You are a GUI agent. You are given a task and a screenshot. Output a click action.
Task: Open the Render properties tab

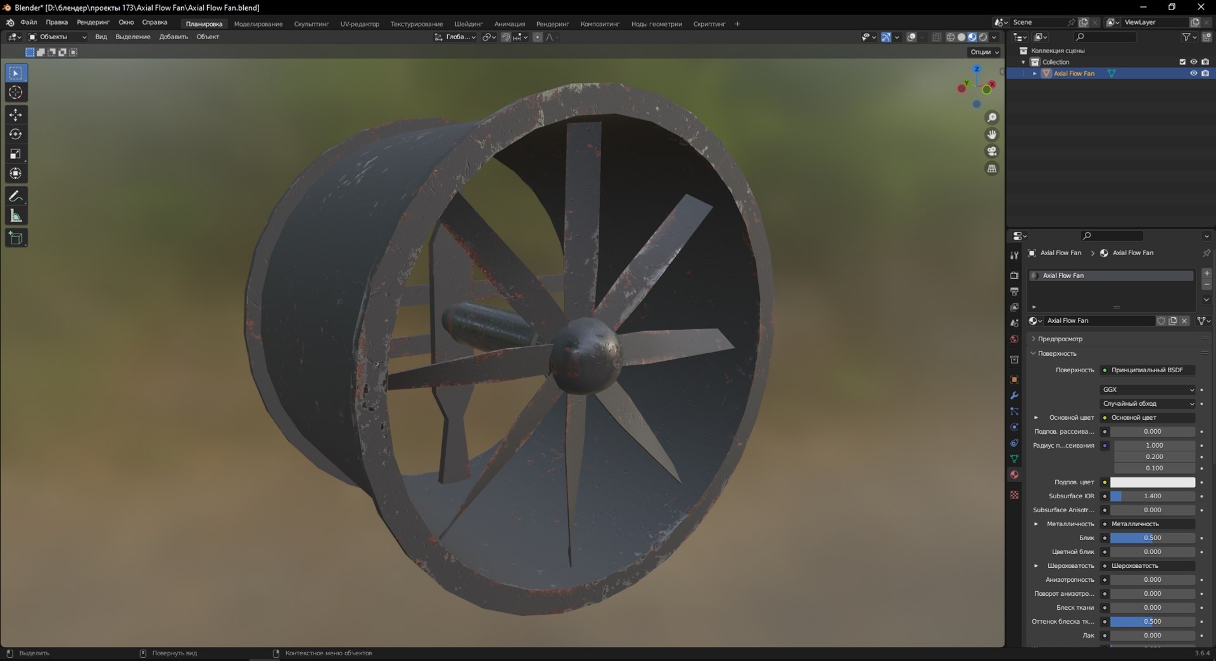pos(1014,275)
